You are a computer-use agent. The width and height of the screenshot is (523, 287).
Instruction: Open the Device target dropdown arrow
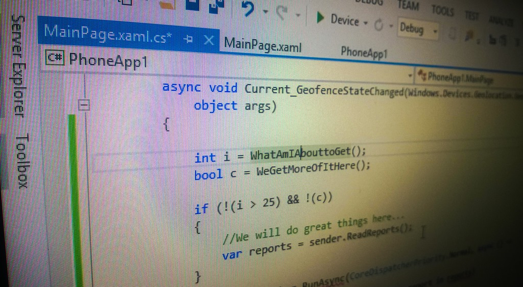pos(366,23)
